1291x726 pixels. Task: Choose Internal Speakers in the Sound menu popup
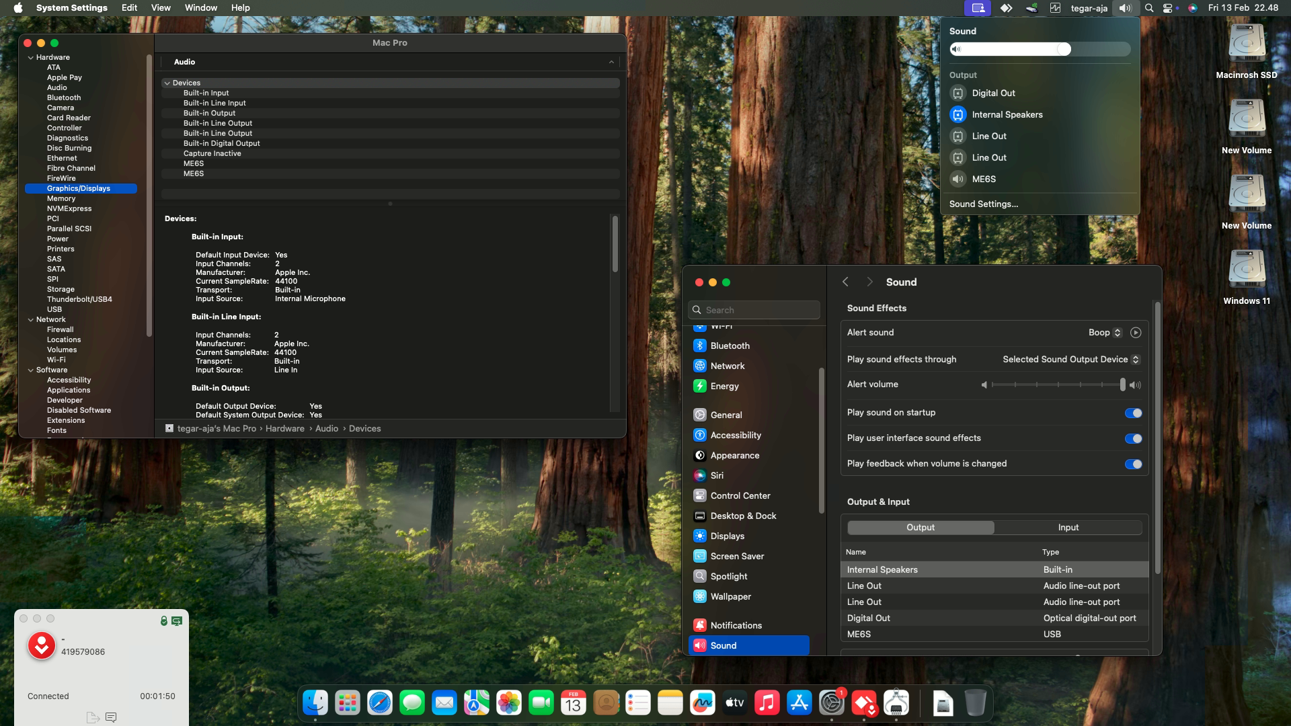(x=1040, y=115)
